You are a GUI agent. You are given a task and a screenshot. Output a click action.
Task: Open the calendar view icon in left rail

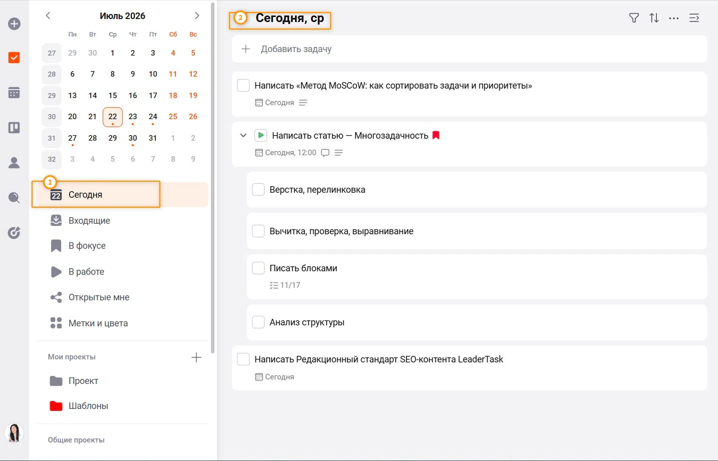[x=14, y=93]
